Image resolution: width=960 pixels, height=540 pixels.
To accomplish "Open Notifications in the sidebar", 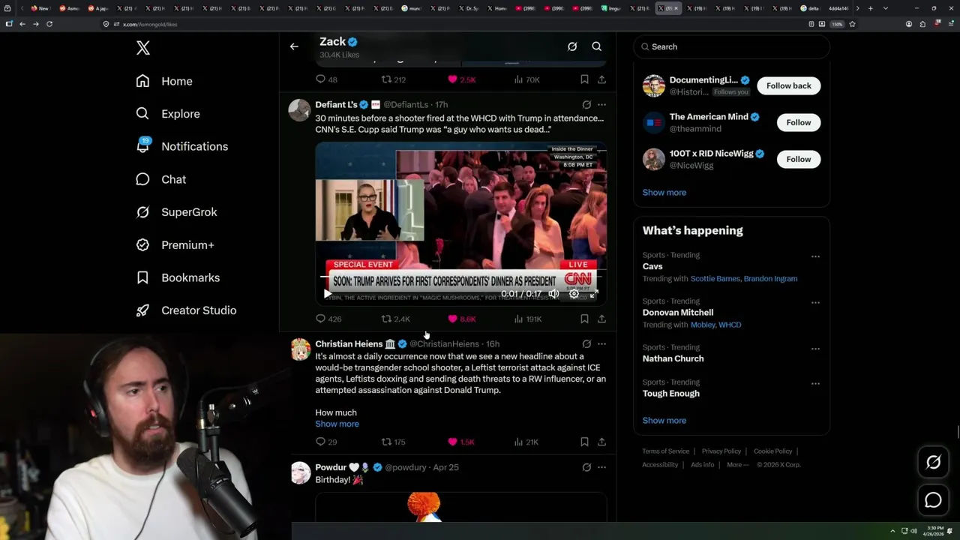I will [x=182, y=146].
